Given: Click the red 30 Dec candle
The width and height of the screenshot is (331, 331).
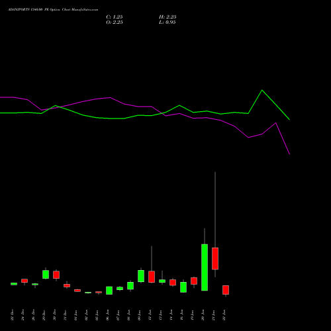Looking at the screenshot, I should 56,275.
